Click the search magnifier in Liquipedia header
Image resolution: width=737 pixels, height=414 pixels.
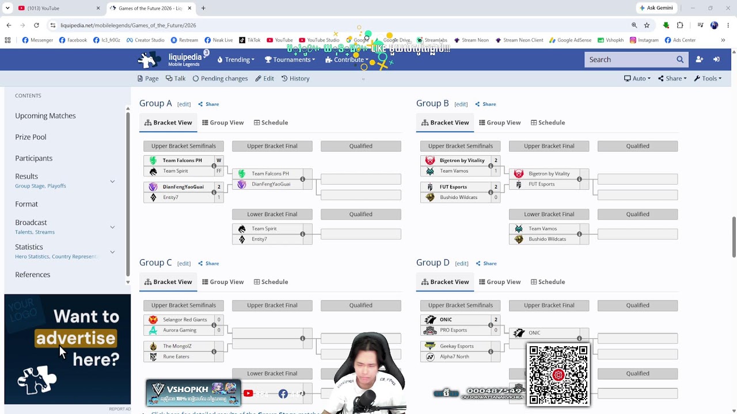[680, 59]
